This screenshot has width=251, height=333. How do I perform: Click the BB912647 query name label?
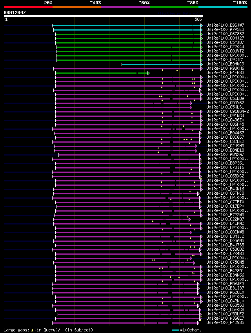[15, 13]
